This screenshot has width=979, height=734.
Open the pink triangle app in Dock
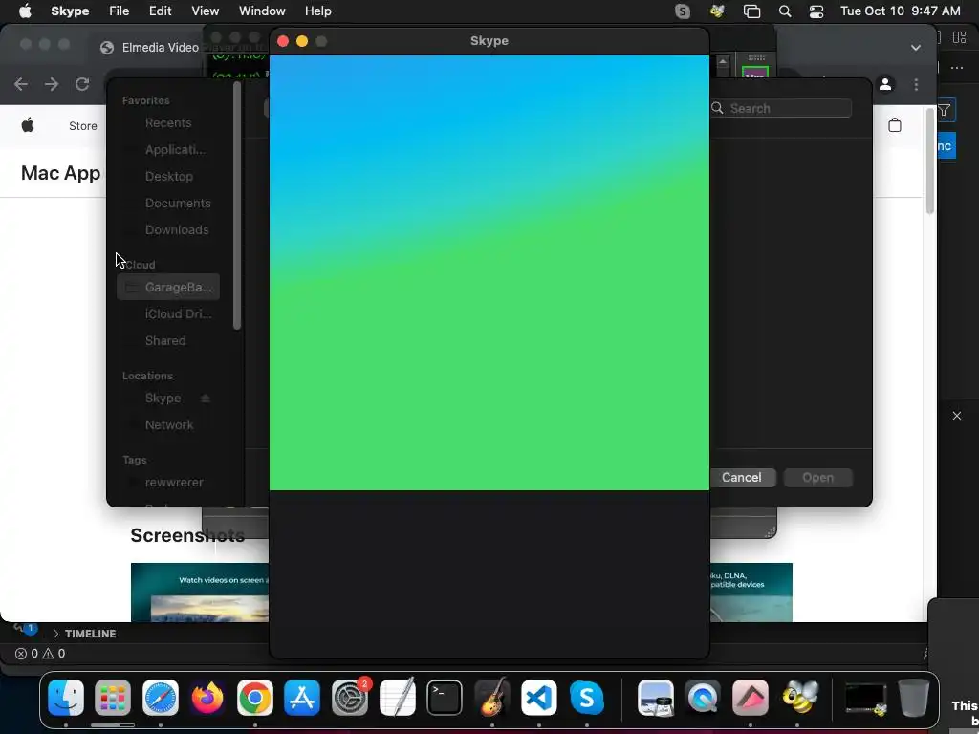point(751,697)
